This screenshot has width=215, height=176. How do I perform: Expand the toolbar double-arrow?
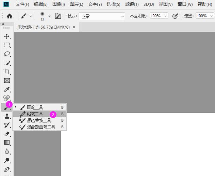coord(3,24)
